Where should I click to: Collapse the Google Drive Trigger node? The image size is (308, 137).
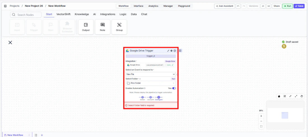[168, 51]
